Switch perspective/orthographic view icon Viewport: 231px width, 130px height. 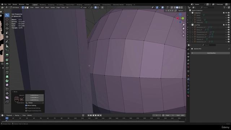coord(183,35)
